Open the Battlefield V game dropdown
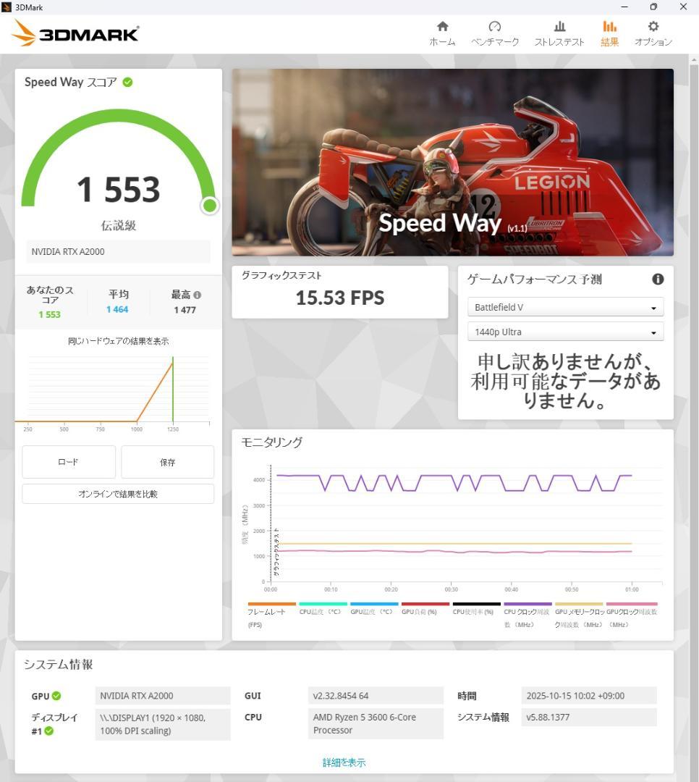This screenshot has width=699, height=782. [565, 307]
